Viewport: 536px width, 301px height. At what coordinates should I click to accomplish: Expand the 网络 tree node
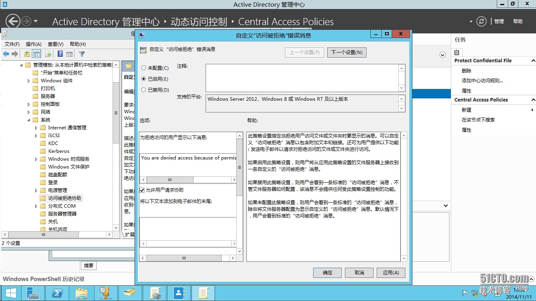pyautogui.click(x=29, y=112)
